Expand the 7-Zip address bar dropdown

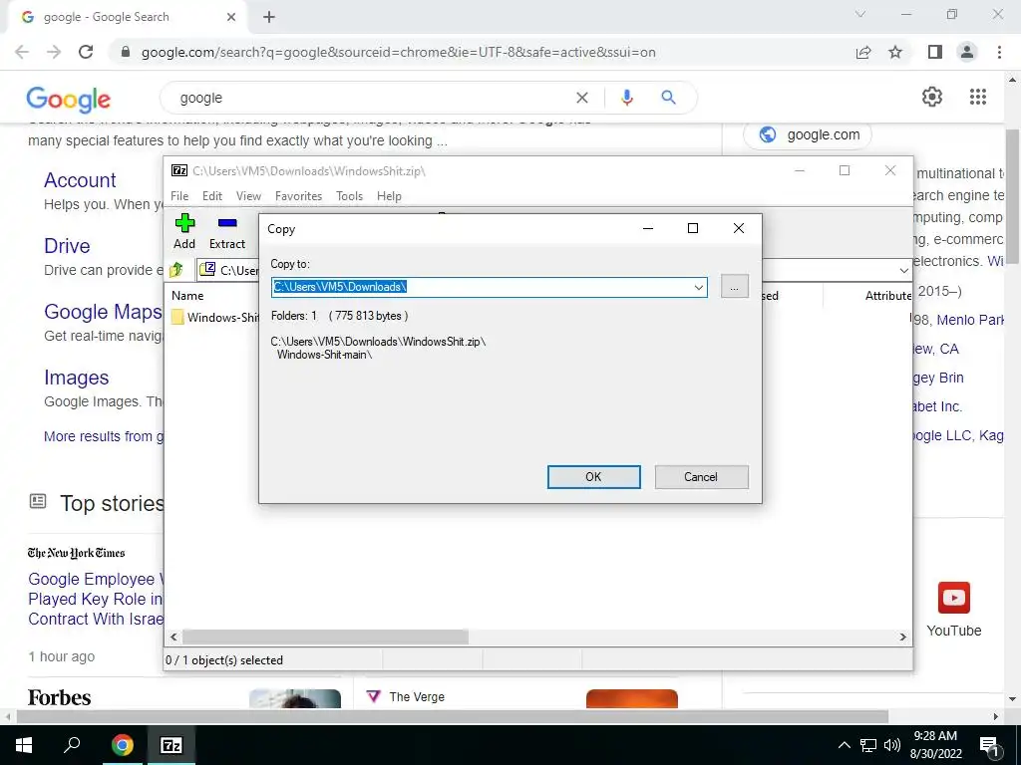point(903,270)
